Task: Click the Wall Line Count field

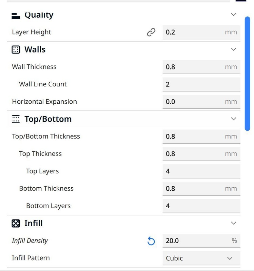Action: click(x=201, y=84)
